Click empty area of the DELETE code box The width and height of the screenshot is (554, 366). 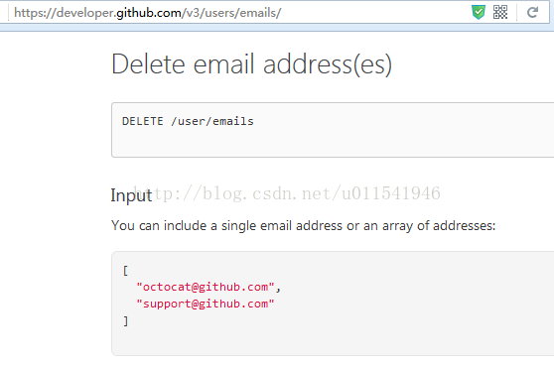pos(388,141)
